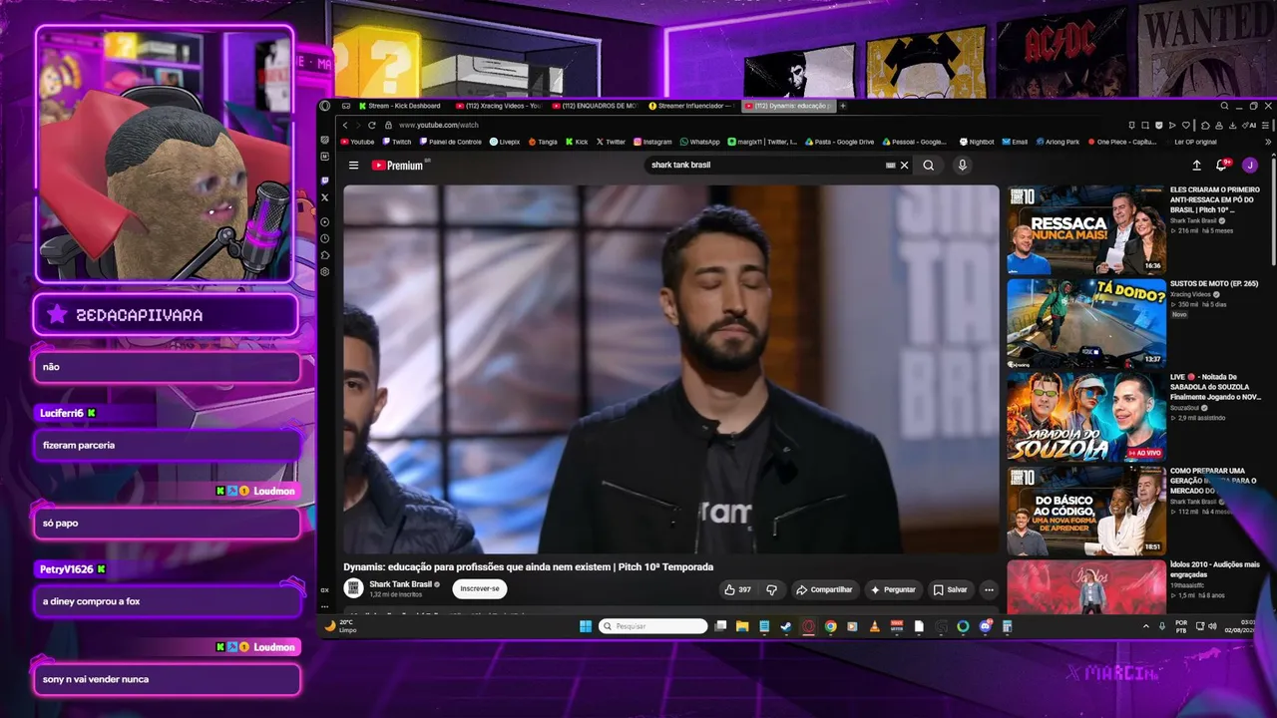Open the Nightbot bookmark
This screenshot has height=718, width=1277.
pos(977,143)
